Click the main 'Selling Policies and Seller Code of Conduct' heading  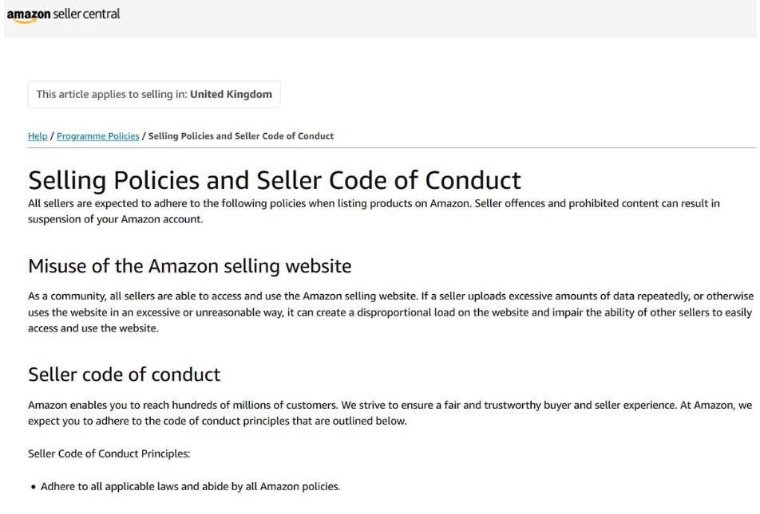pyautogui.click(x=275, y=180)
